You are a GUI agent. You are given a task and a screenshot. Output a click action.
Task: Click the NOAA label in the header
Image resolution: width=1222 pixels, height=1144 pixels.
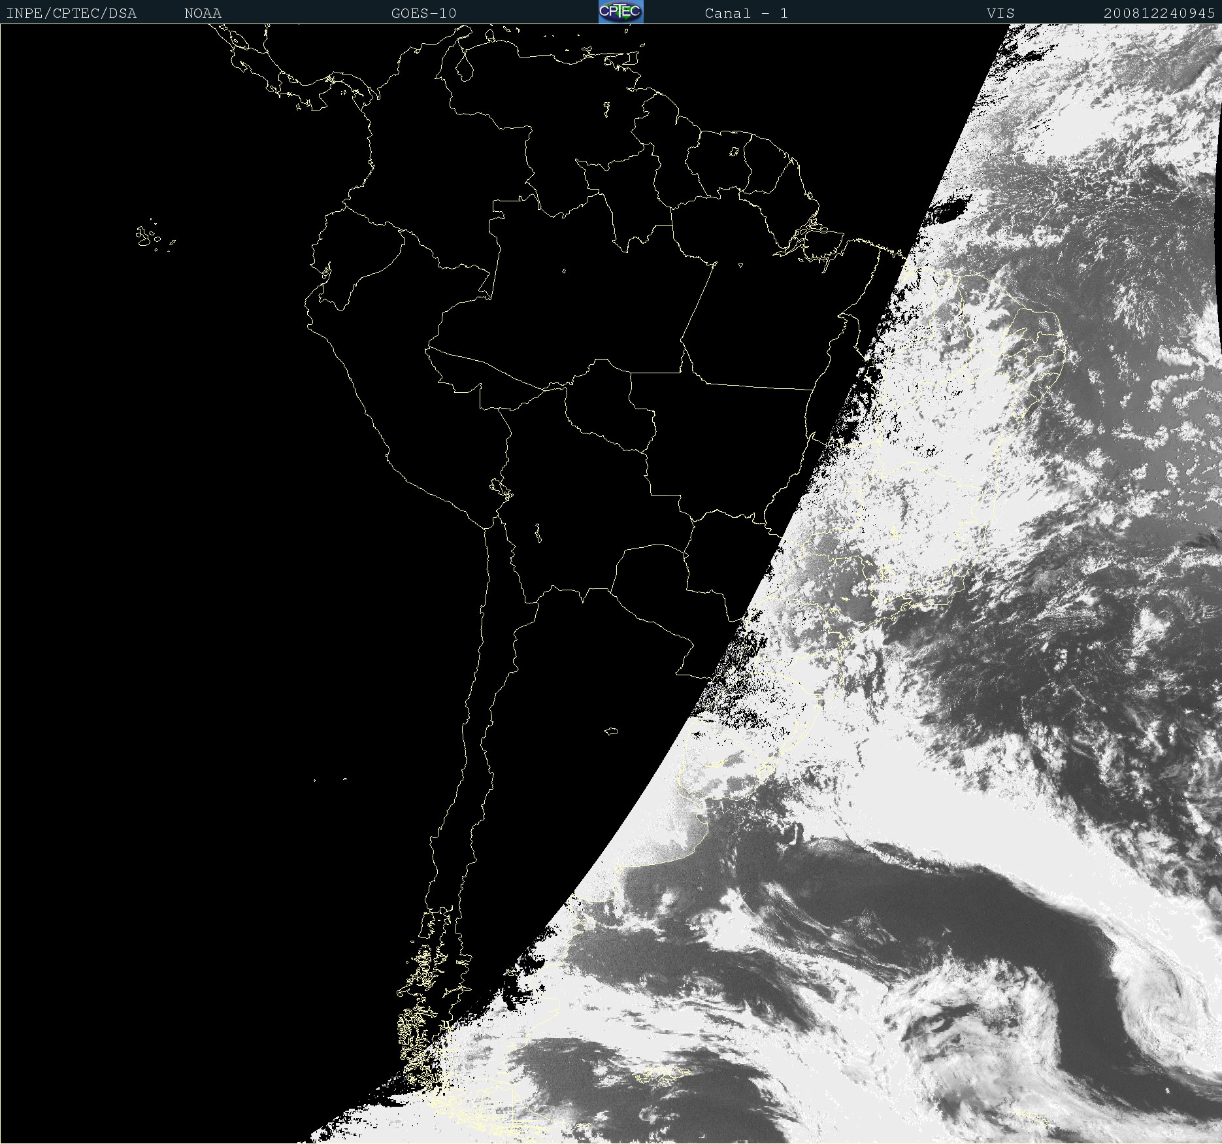tap(203, 13)
